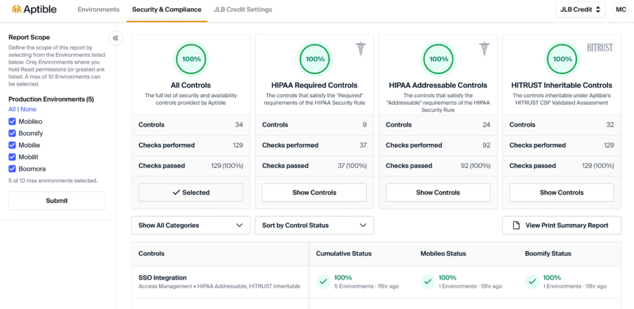The image size is (634, 309).
Task: Click the Aptible logo
Action: click(x=34, y=9)
